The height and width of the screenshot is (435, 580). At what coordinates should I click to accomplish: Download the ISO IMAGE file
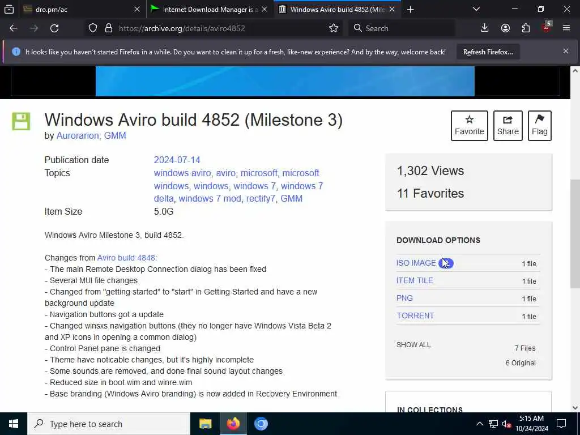pyautogui.click(x=416, y=263)
